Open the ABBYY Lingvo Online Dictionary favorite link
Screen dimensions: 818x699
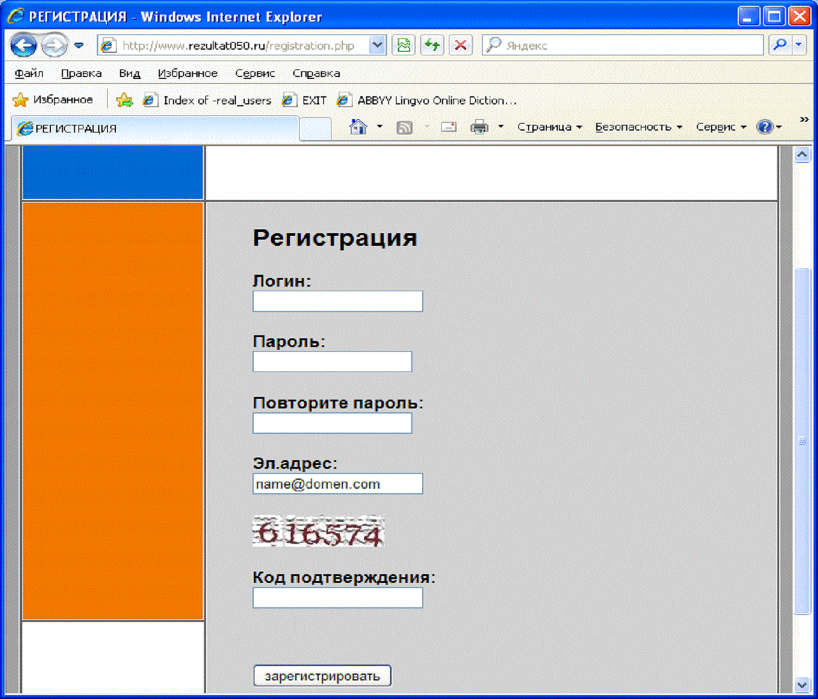point(427,100)
